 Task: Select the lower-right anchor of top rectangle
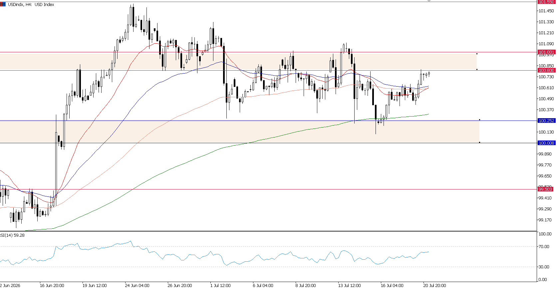(477, 69)
